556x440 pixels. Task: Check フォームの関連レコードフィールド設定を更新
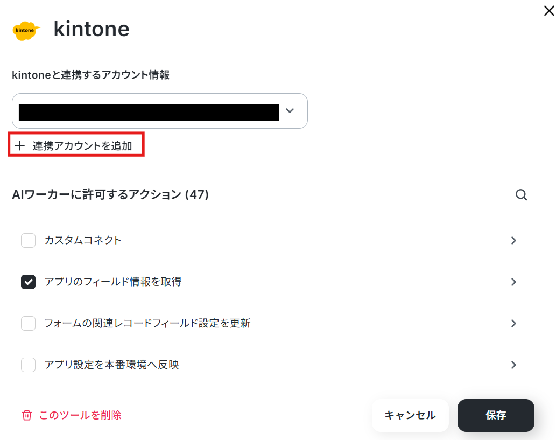(x=28, y=323)
